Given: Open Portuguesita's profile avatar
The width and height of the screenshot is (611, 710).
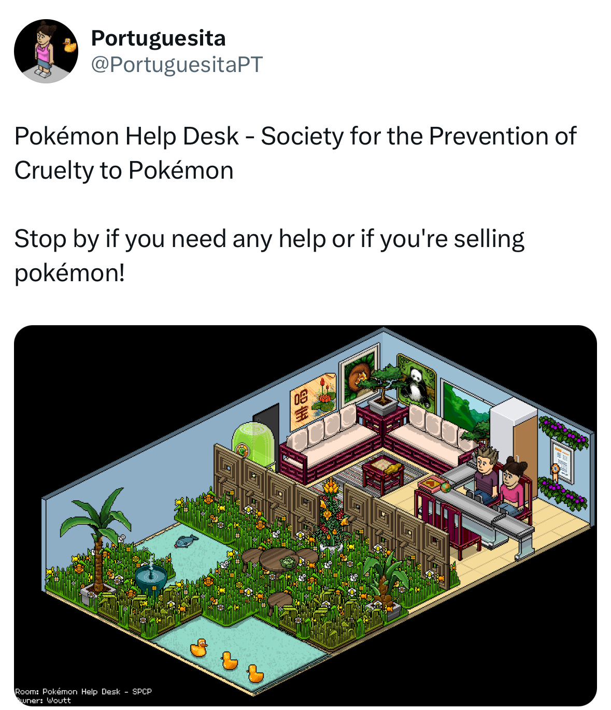Looking at the screenshot, I should tap(46, 51).
